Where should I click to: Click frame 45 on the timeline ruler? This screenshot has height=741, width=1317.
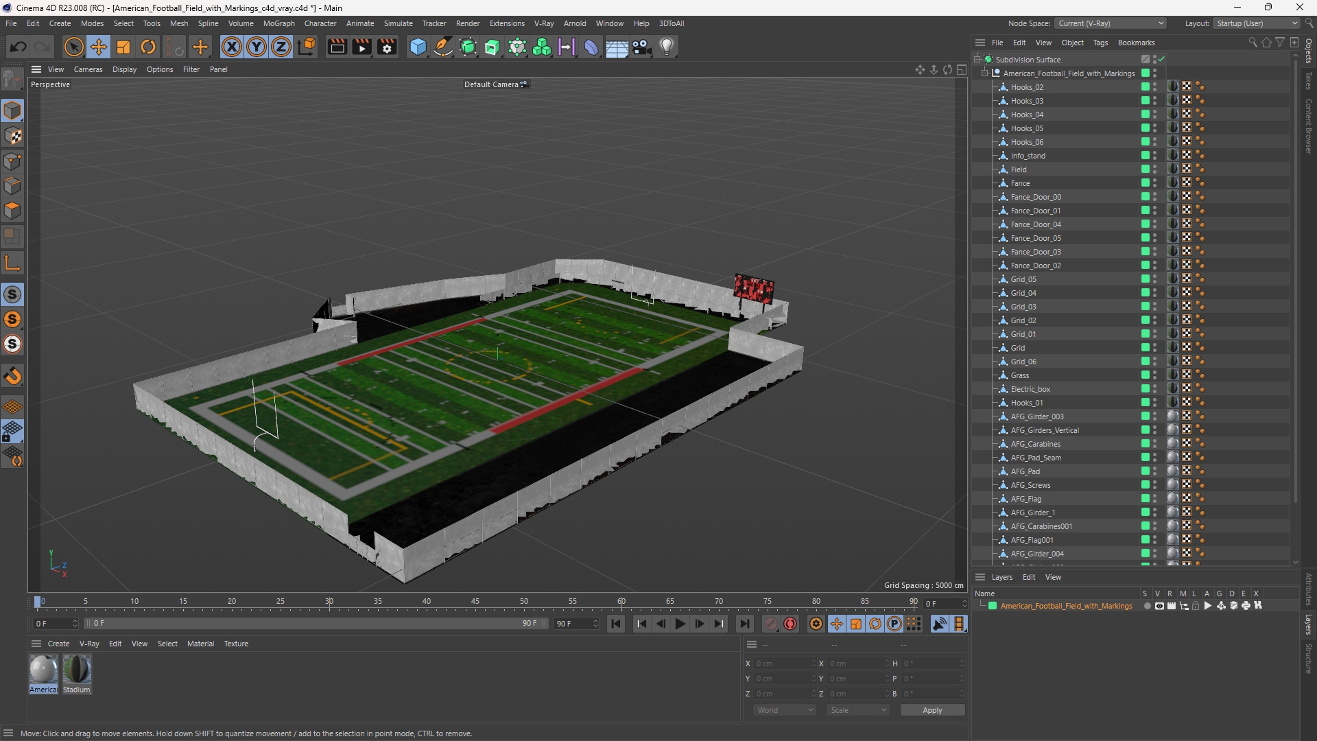475,602
